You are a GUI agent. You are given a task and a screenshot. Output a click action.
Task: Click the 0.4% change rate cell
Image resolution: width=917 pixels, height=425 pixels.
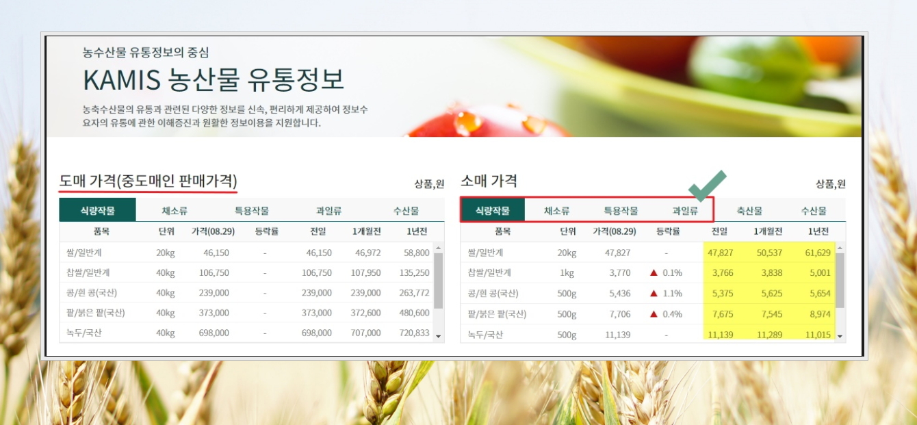click(667, 314)
